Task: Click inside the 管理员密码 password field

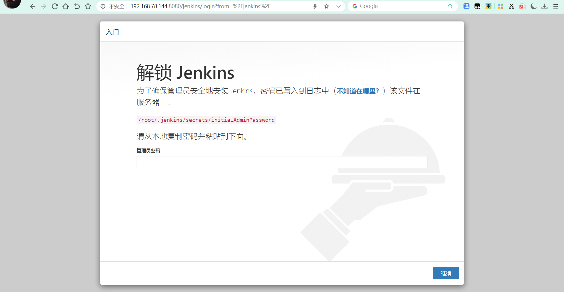Action: (x=282, y=162)
